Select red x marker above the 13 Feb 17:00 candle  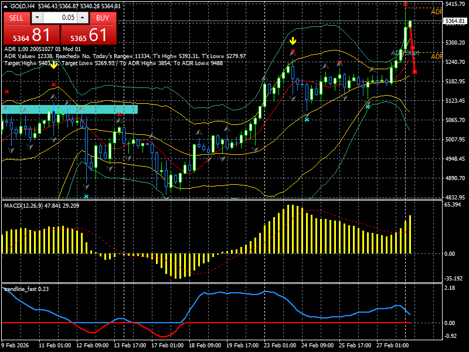(120, 114)
